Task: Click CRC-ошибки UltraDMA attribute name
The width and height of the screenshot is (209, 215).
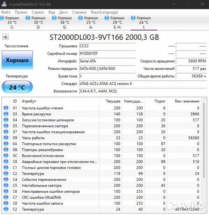Action: coord(41,197)
